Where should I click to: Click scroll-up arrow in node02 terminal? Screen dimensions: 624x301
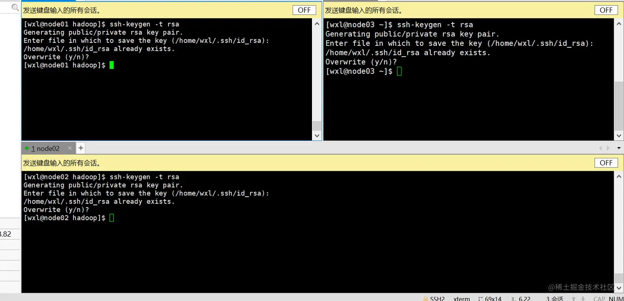coord(619,176)
